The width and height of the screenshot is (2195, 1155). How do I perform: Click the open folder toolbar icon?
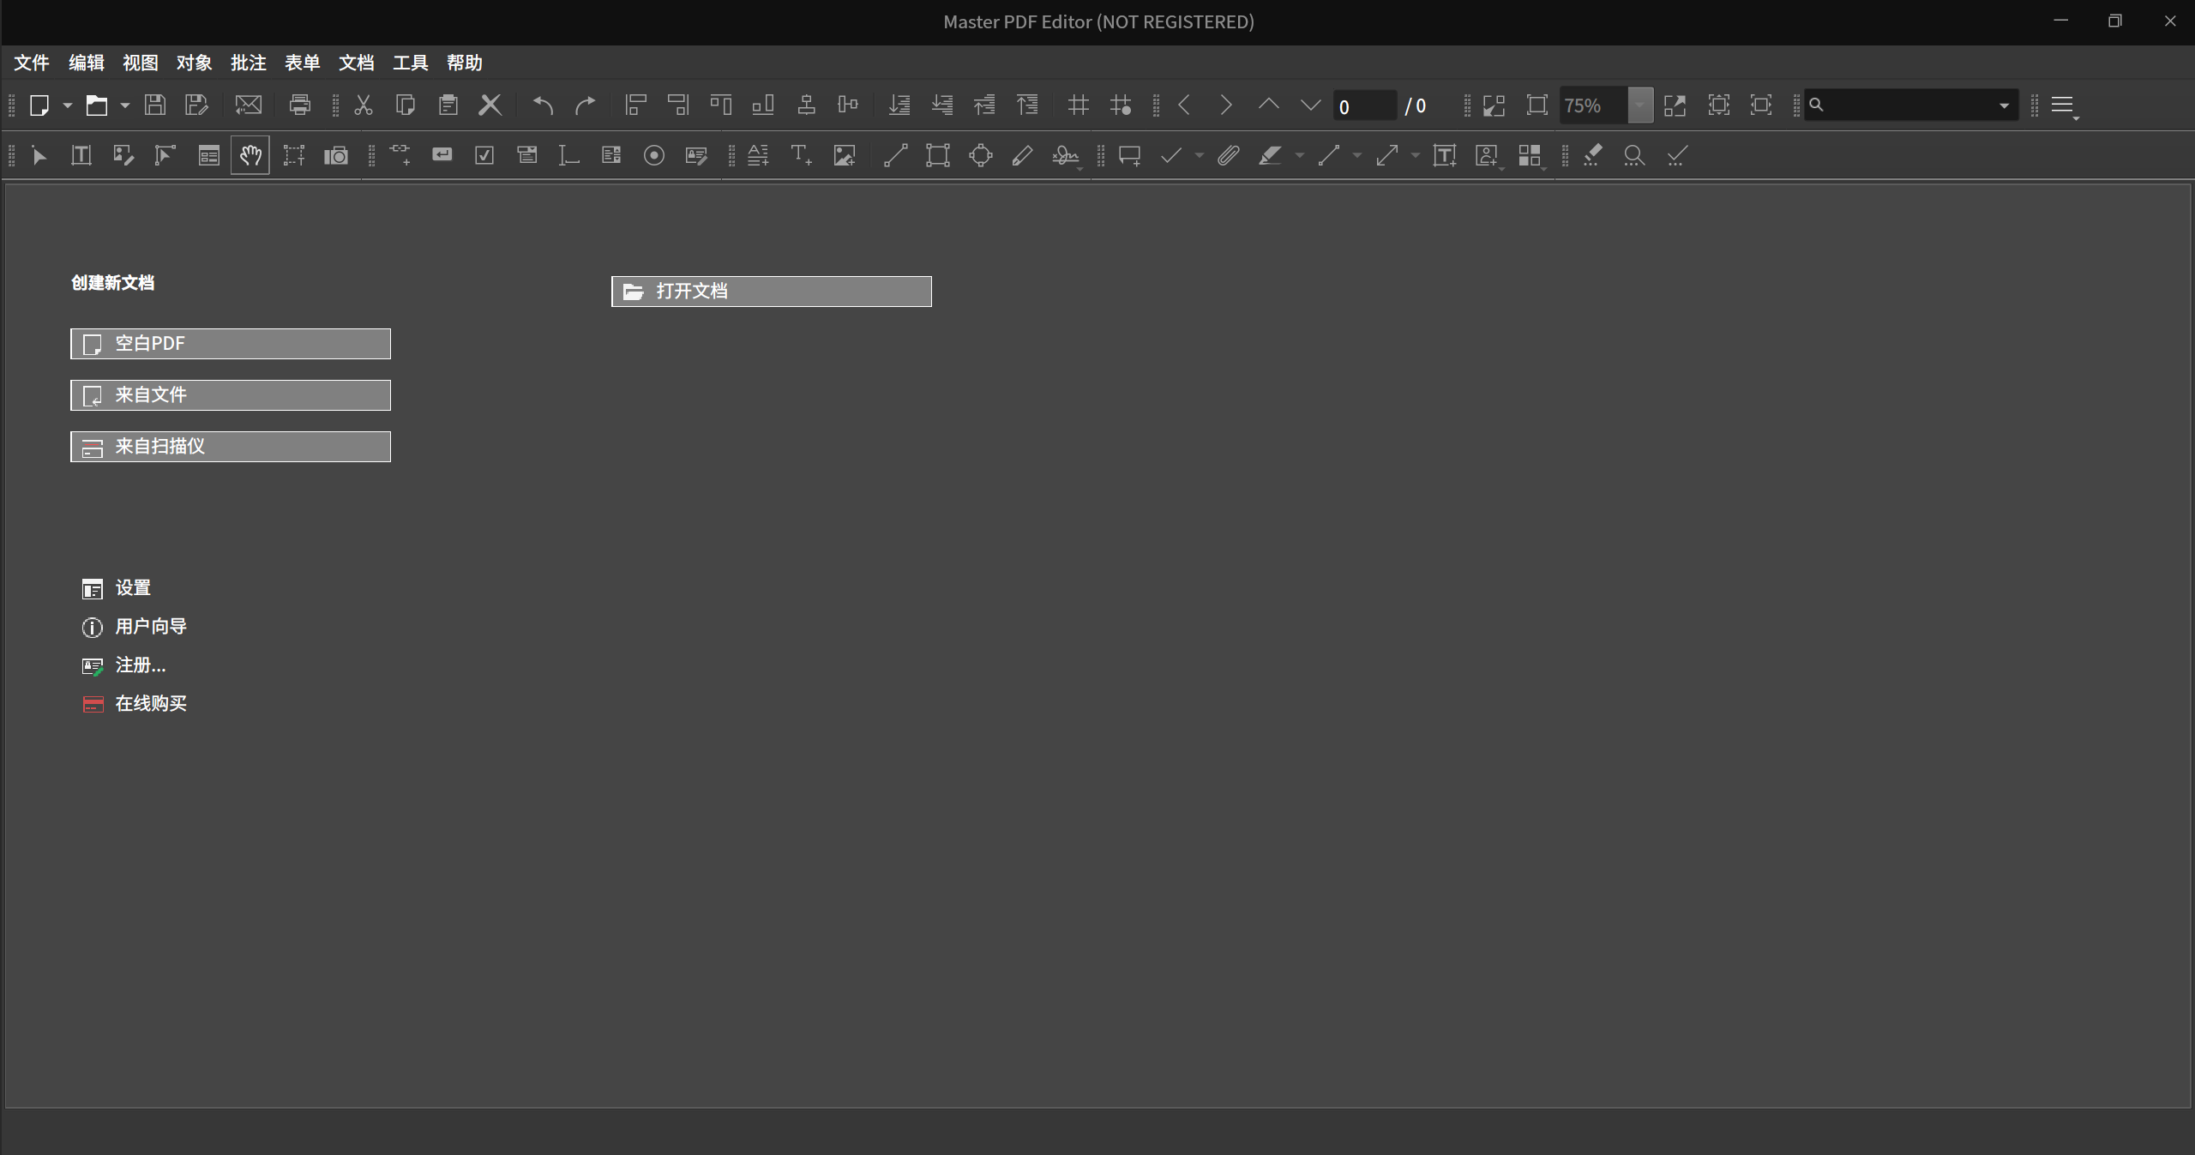coord(97,105)
